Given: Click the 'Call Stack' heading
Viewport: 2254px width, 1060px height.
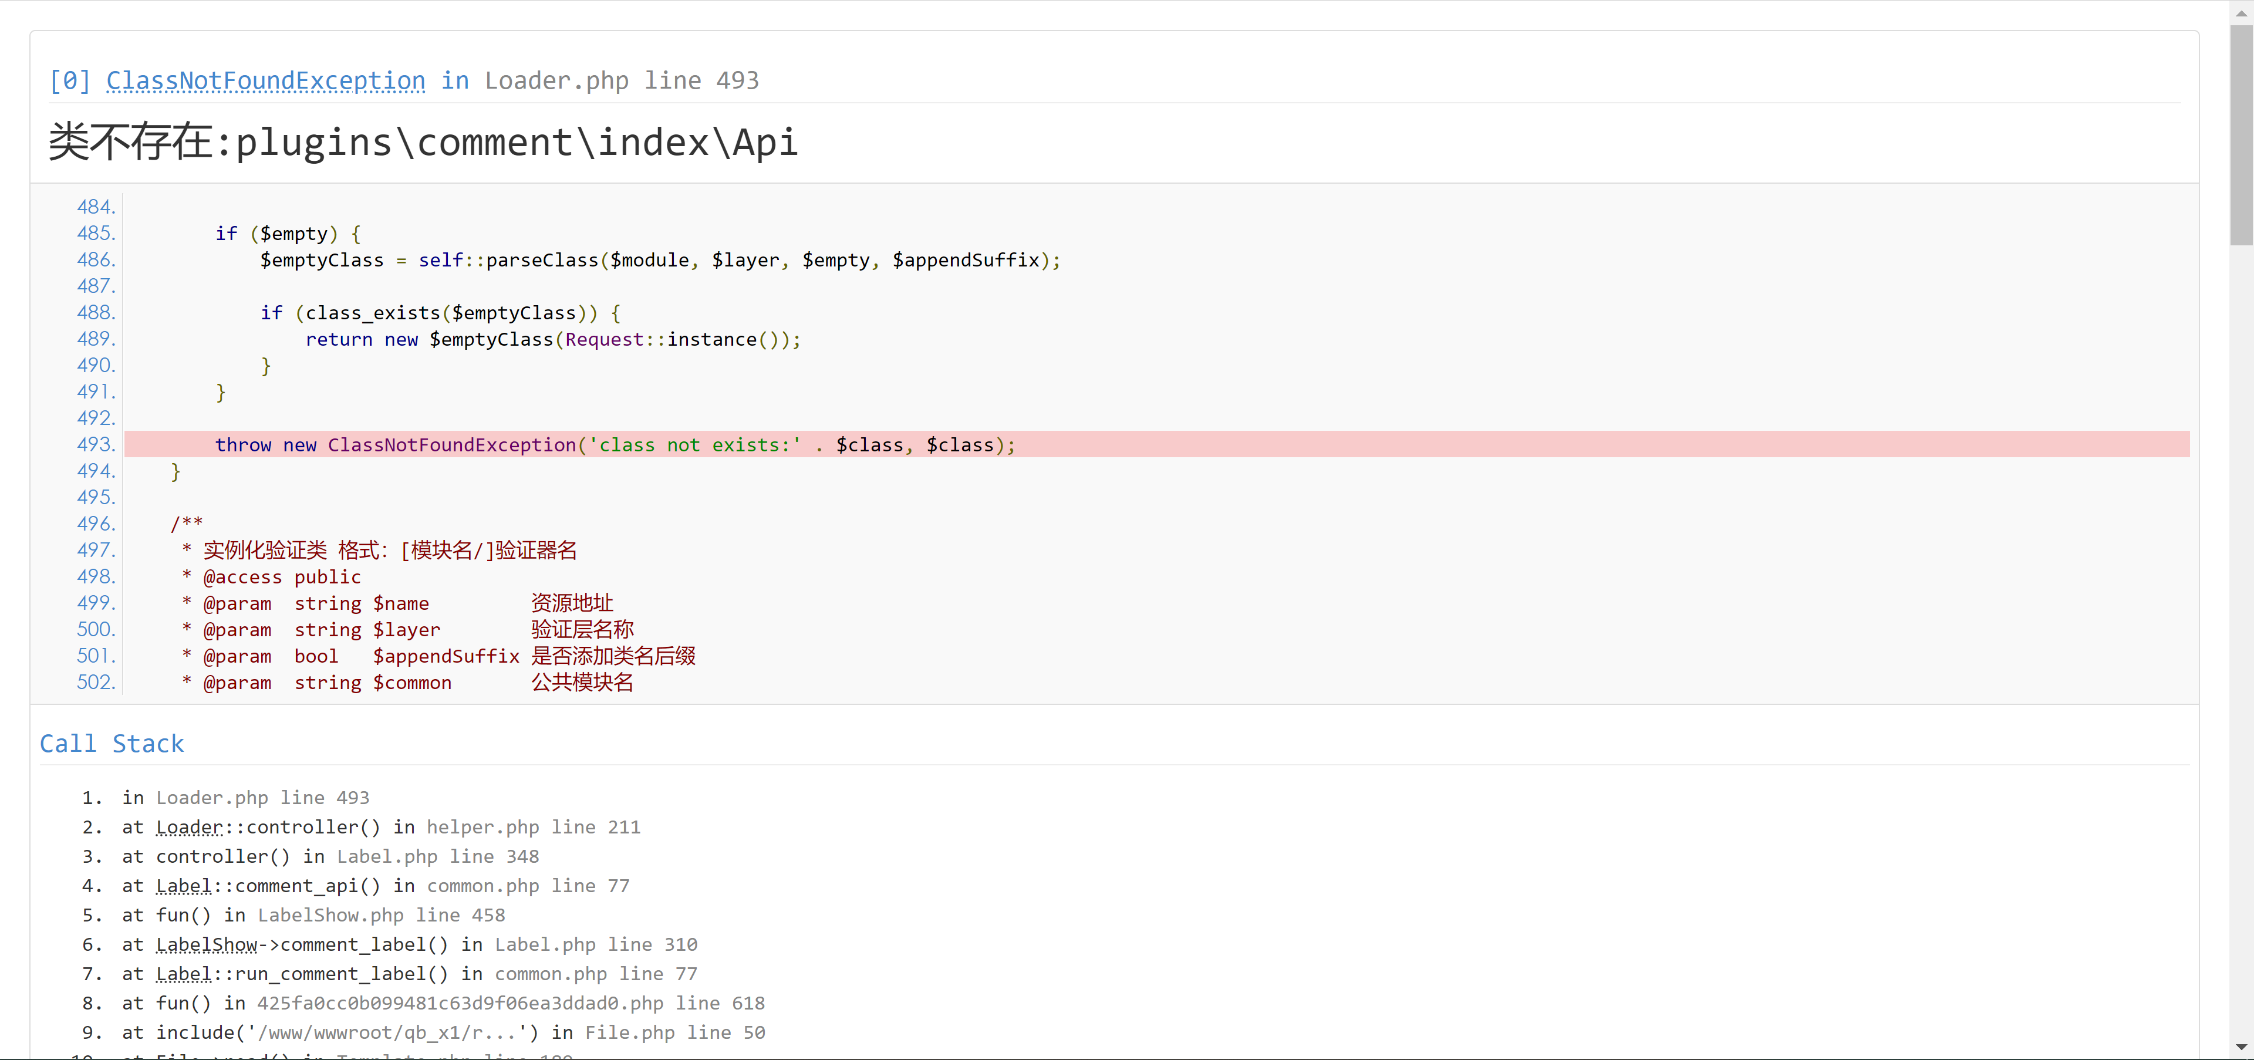Looking at the screenshot, I should (x=112, y=744).
